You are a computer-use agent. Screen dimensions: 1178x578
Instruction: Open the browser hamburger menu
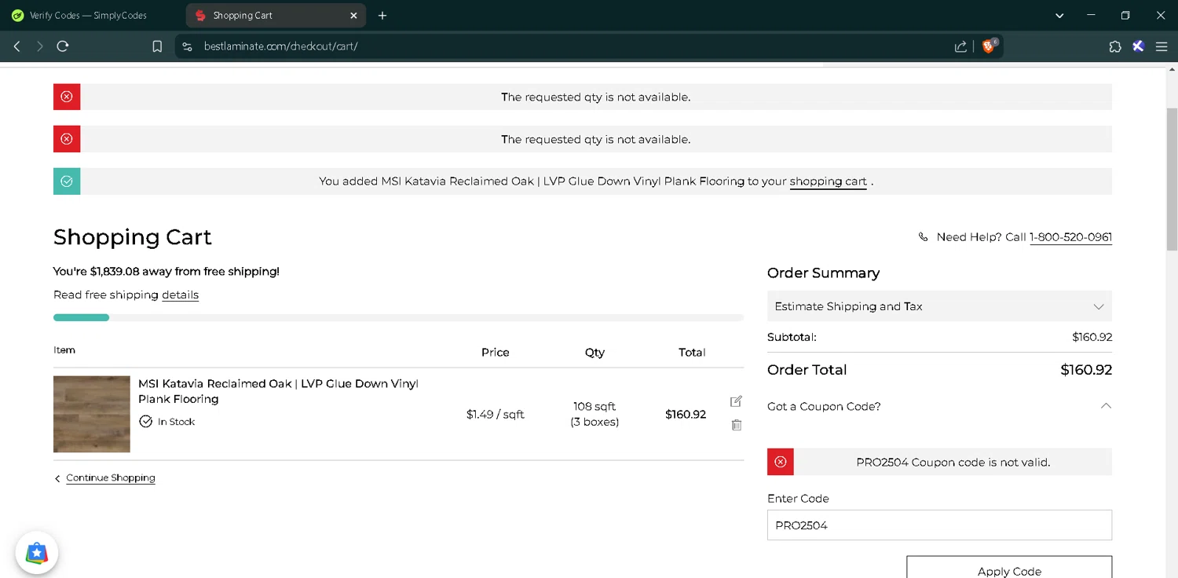1162,46
